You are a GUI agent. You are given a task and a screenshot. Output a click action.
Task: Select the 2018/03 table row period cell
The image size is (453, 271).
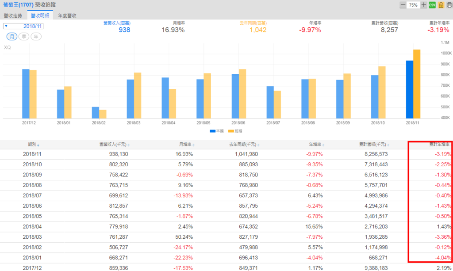pyautogui.click(x=32, y=237)
